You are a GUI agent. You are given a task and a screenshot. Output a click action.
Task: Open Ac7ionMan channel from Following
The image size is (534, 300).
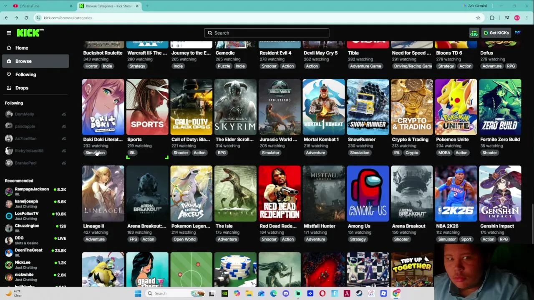coord(35,138)
